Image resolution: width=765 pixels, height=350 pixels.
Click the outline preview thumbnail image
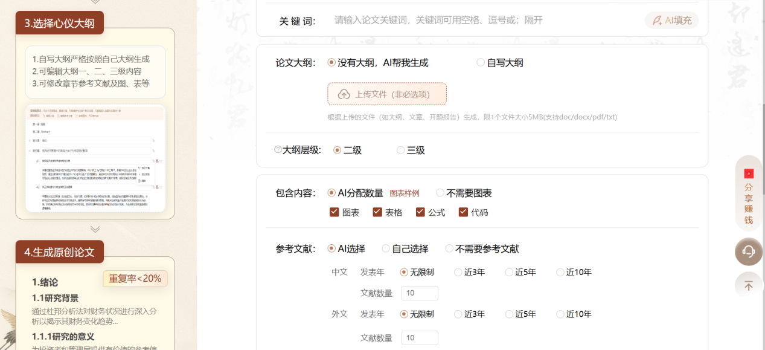point(95,158)
